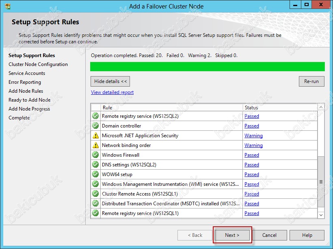Click the "Network binding order" rule name
Viewport: 333px width, 249px height.
tap(126, 145)
